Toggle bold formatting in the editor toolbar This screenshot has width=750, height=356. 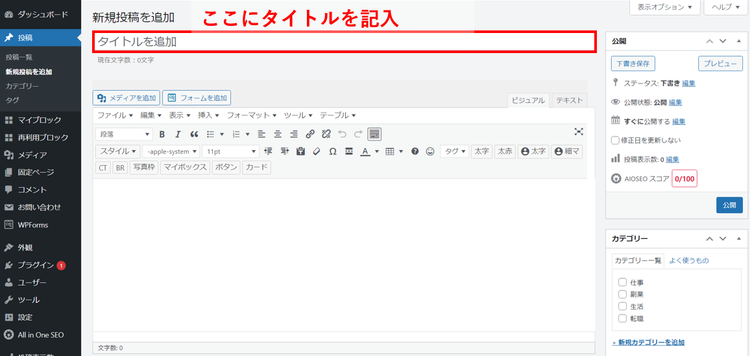click(x=162, y=134)
